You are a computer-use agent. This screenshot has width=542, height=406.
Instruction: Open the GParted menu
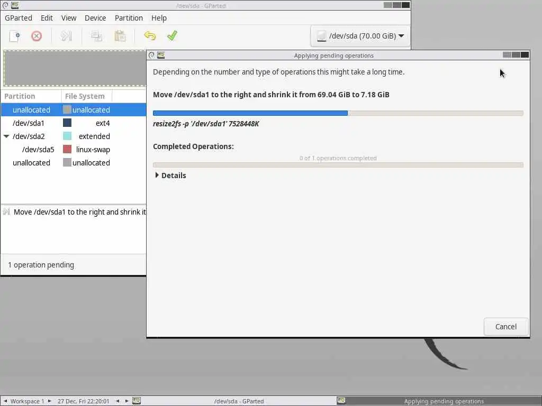click(19, 18)
